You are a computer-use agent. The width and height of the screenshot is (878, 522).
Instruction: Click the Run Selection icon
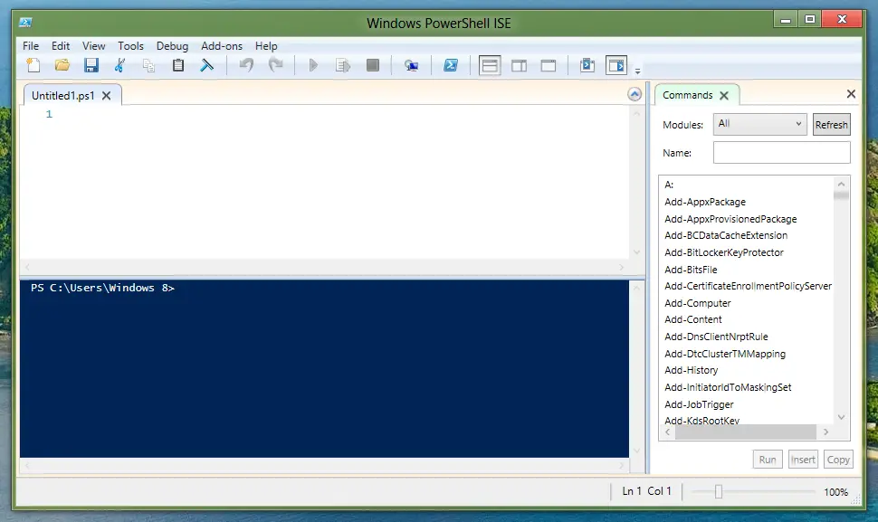[343, 65]
